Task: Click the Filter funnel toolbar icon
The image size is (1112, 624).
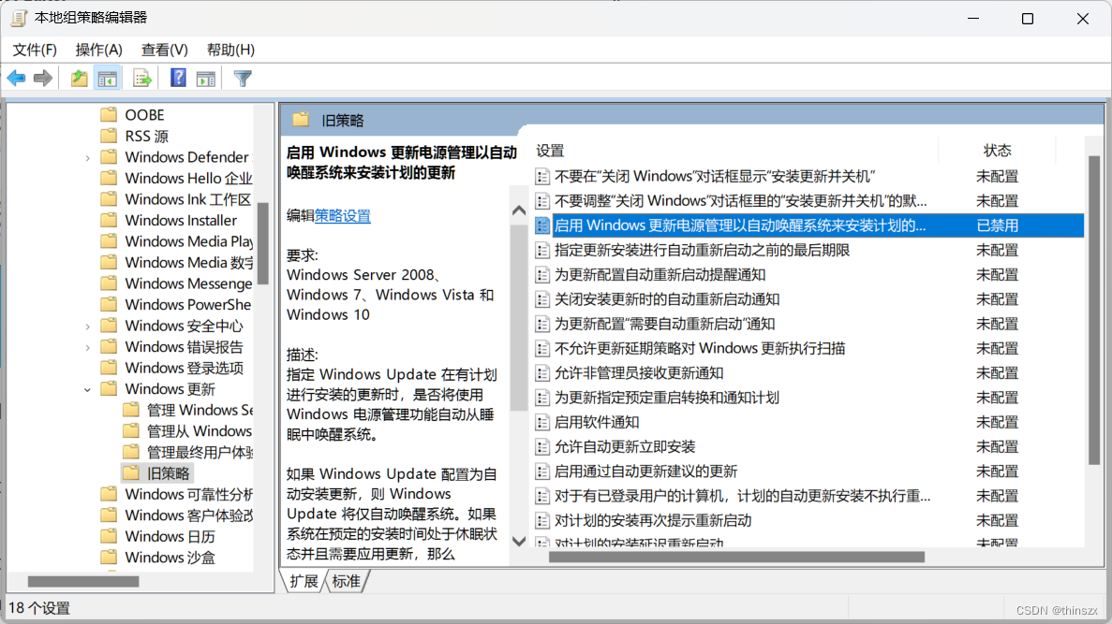Action: coord(243,79)
